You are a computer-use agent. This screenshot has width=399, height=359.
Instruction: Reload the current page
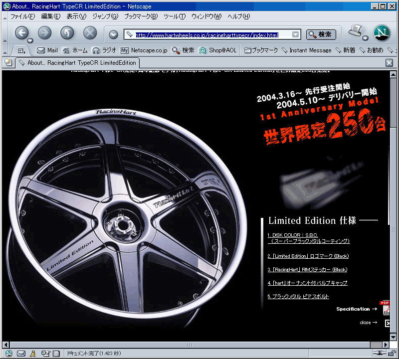pos(67,33)
